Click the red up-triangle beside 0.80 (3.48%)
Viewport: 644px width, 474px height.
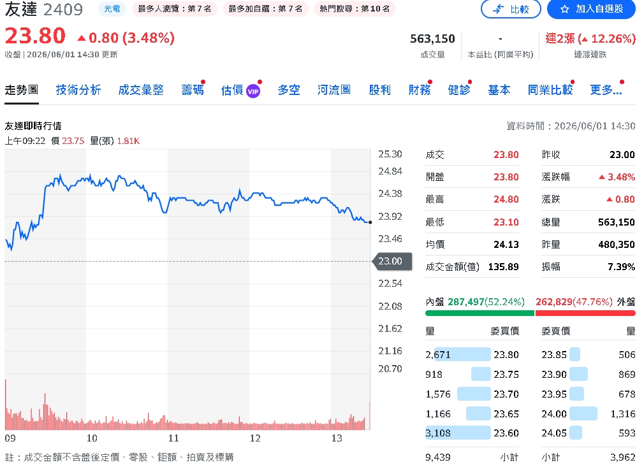tap(82, 38)
